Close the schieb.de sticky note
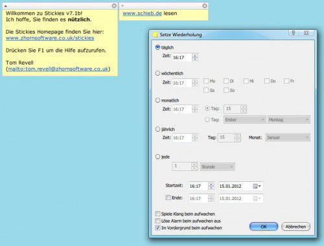This screenshot has width=324, height=246. pyautogui.click(x=205, y=6)
